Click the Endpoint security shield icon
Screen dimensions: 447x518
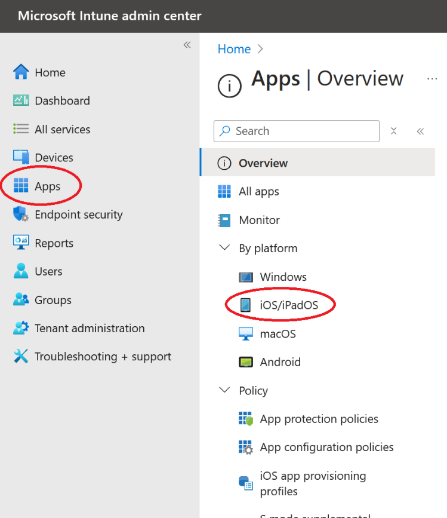pos(21,214)
